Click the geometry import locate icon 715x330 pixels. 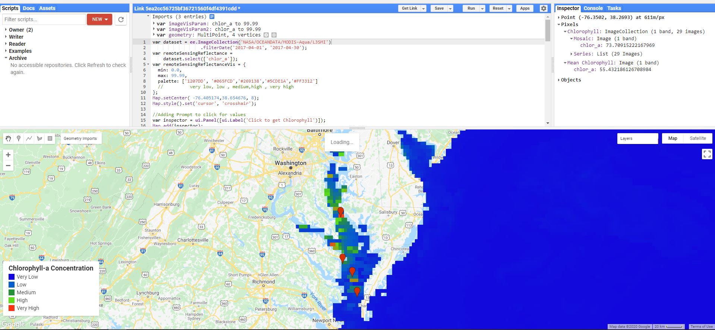pos(274,35)
